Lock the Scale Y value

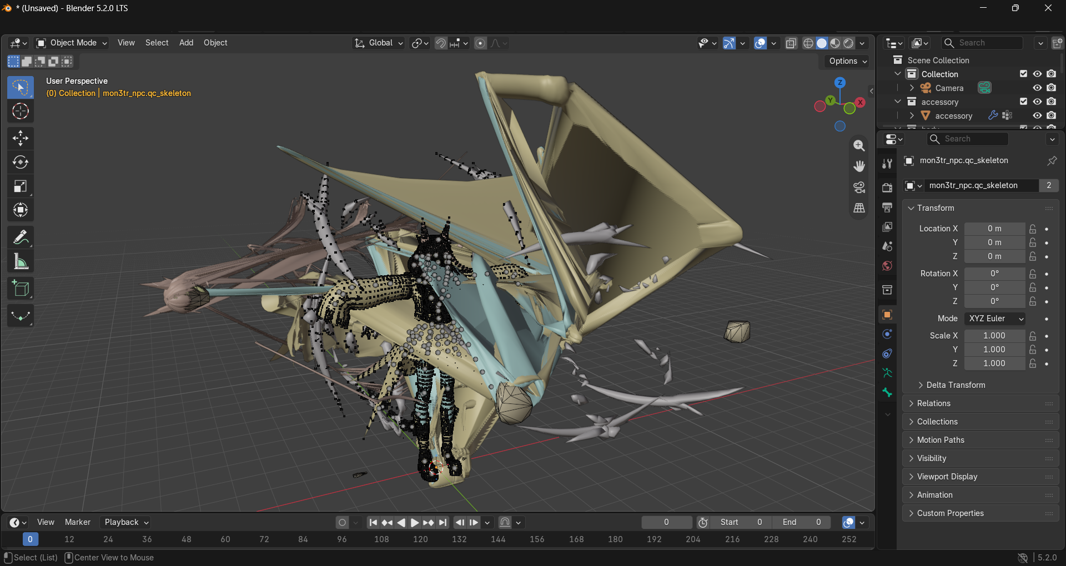click(1033, 350)
